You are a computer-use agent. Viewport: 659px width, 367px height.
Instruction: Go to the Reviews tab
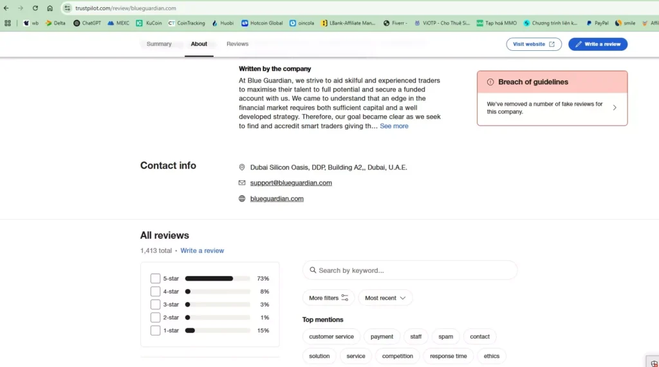tap(237, 44)
